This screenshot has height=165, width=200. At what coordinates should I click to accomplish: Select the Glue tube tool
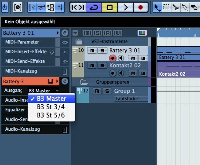tap(185, 7)
